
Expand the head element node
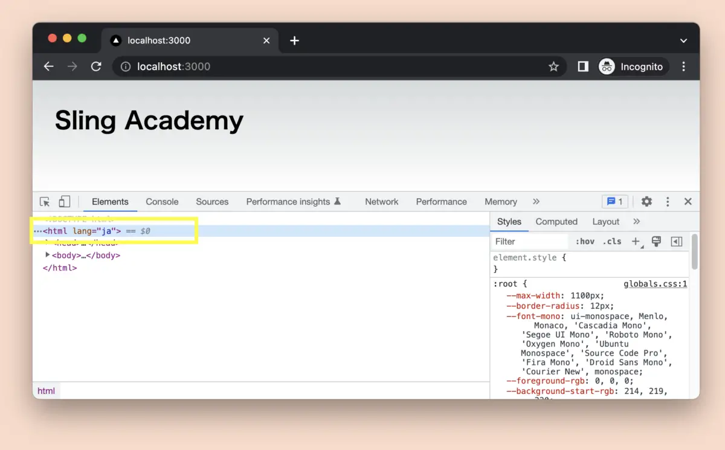pos(48,243)
